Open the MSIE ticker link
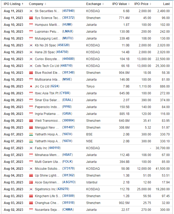 [x=67, y=79]
